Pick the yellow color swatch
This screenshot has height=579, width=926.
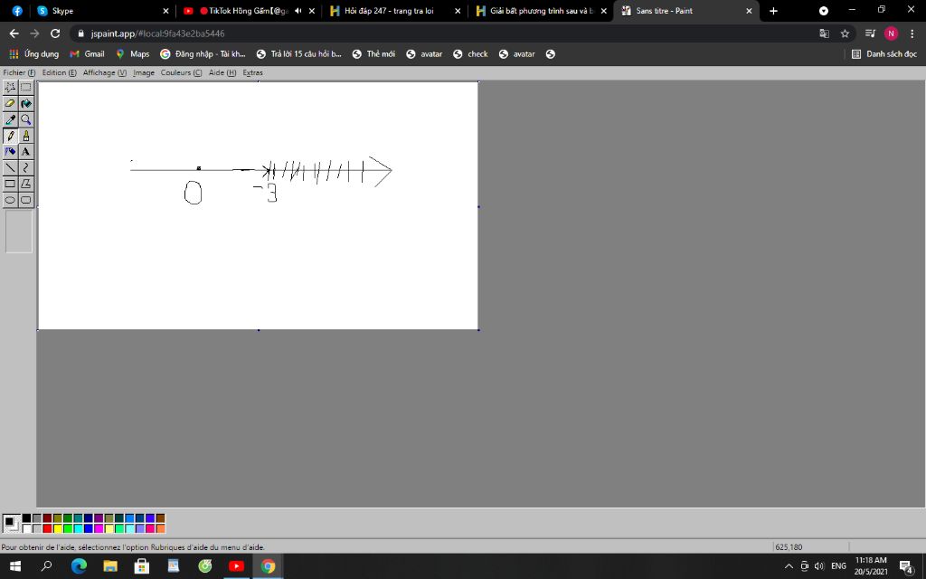(58, 528)
